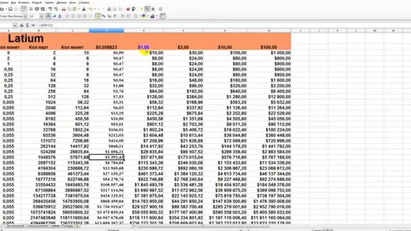Select the Format Paintbrush icon
The width and height of the screenshot is (411, 231).
pyautogui.click(x=83, y=9)
